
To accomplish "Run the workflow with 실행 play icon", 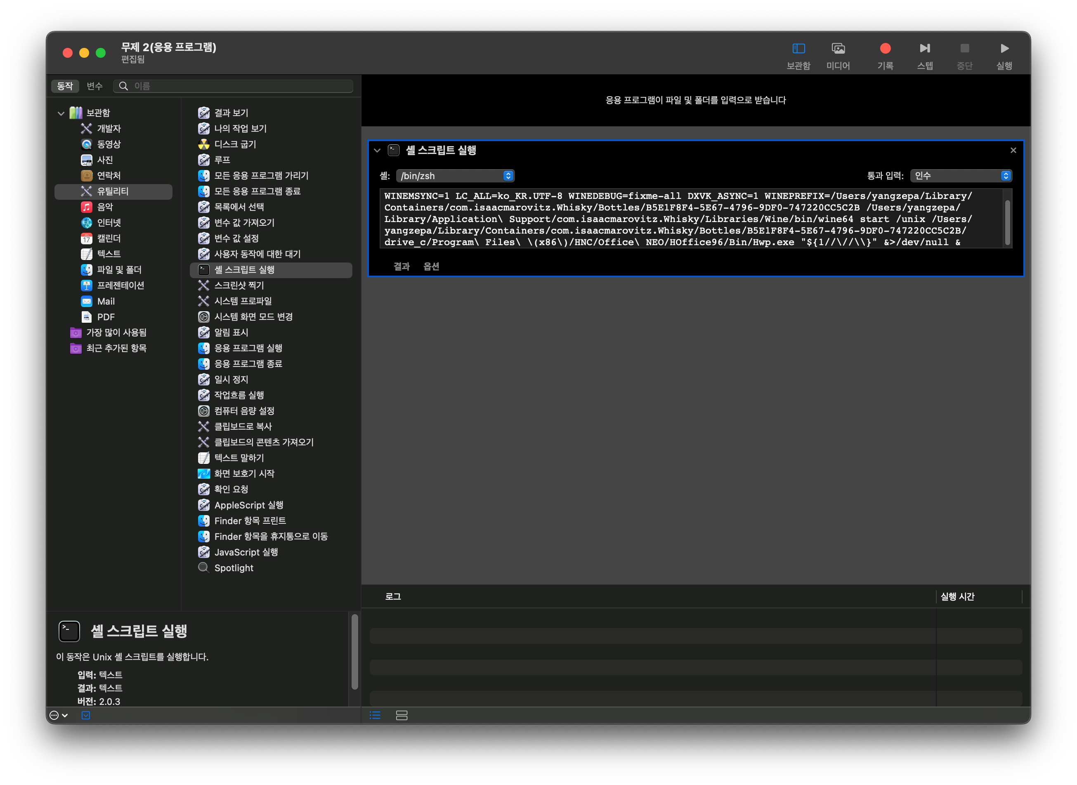I will [x=1004, y=48].
